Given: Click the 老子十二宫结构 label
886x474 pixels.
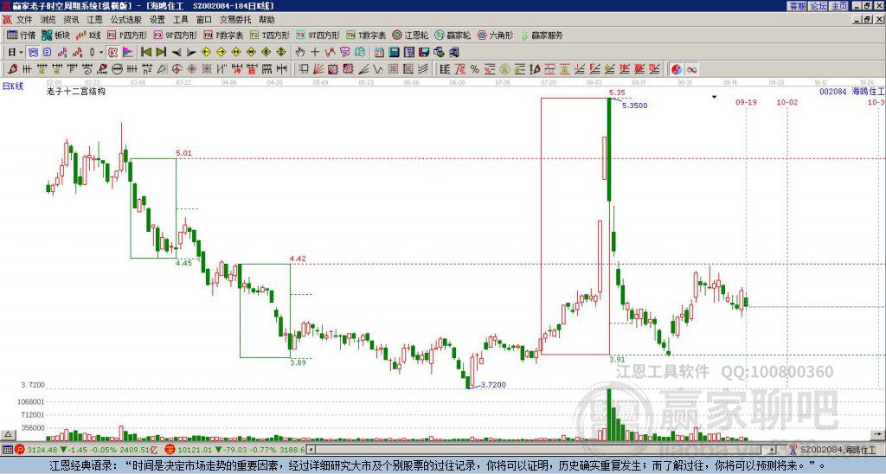Looking at the screenshot, I should pos(76,91).
